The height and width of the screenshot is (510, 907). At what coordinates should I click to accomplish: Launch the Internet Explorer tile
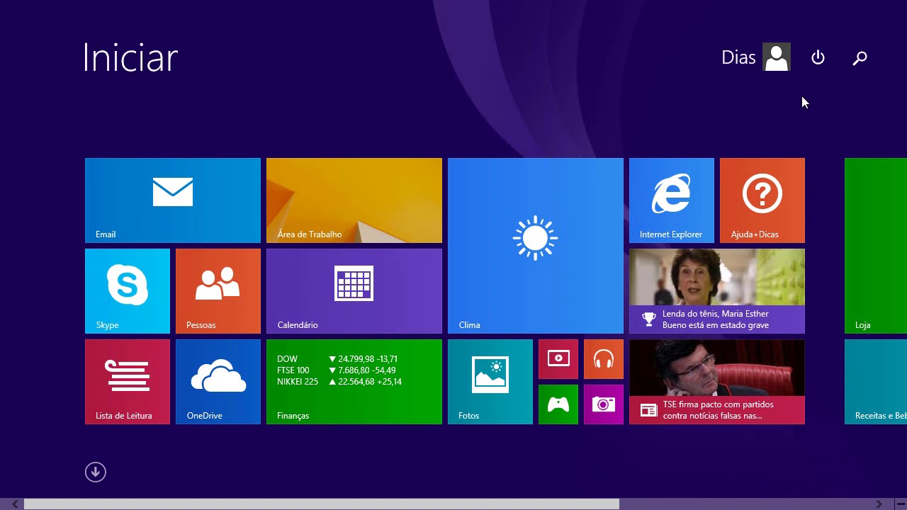click(x=672, y=200)
